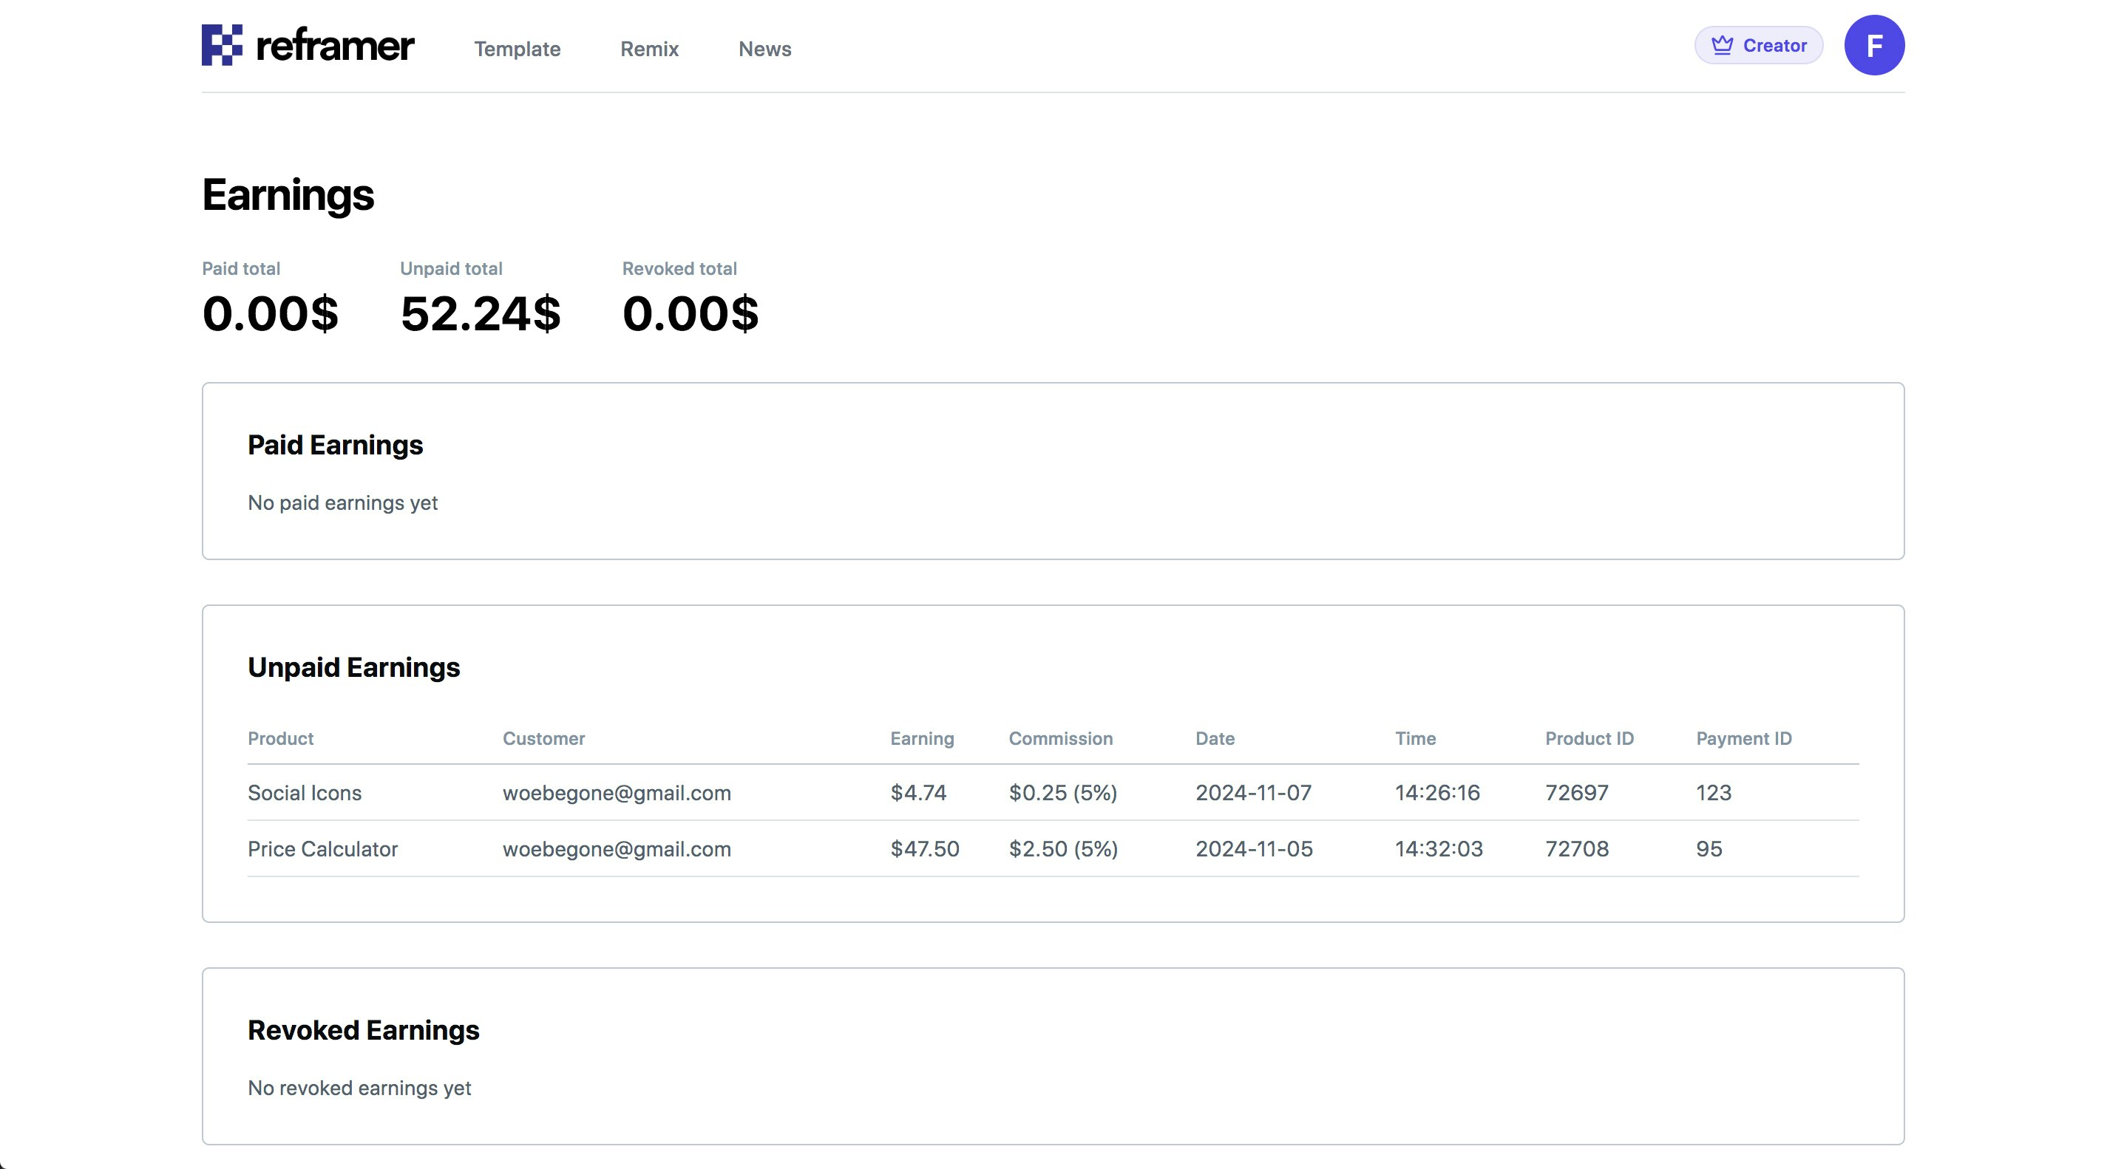Click the reframer wordmark text
Image resolution: width=2107 pixels, height=1169 pixels.
tap(335, 46)
